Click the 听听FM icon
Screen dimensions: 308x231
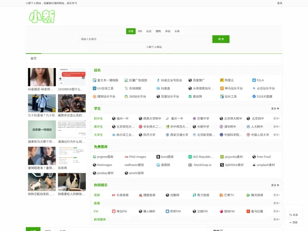167,211
